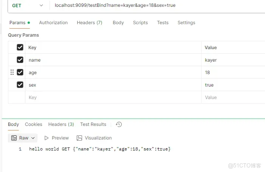This screenshot has width=265, height=172.
Task: Select the request Body tab
Action: pyautogui.click(x=118, y=23)
